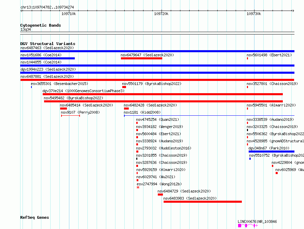
Task: Click the nsv5601498 (Ebert2021) label
Action: click(x=269, y=55)
